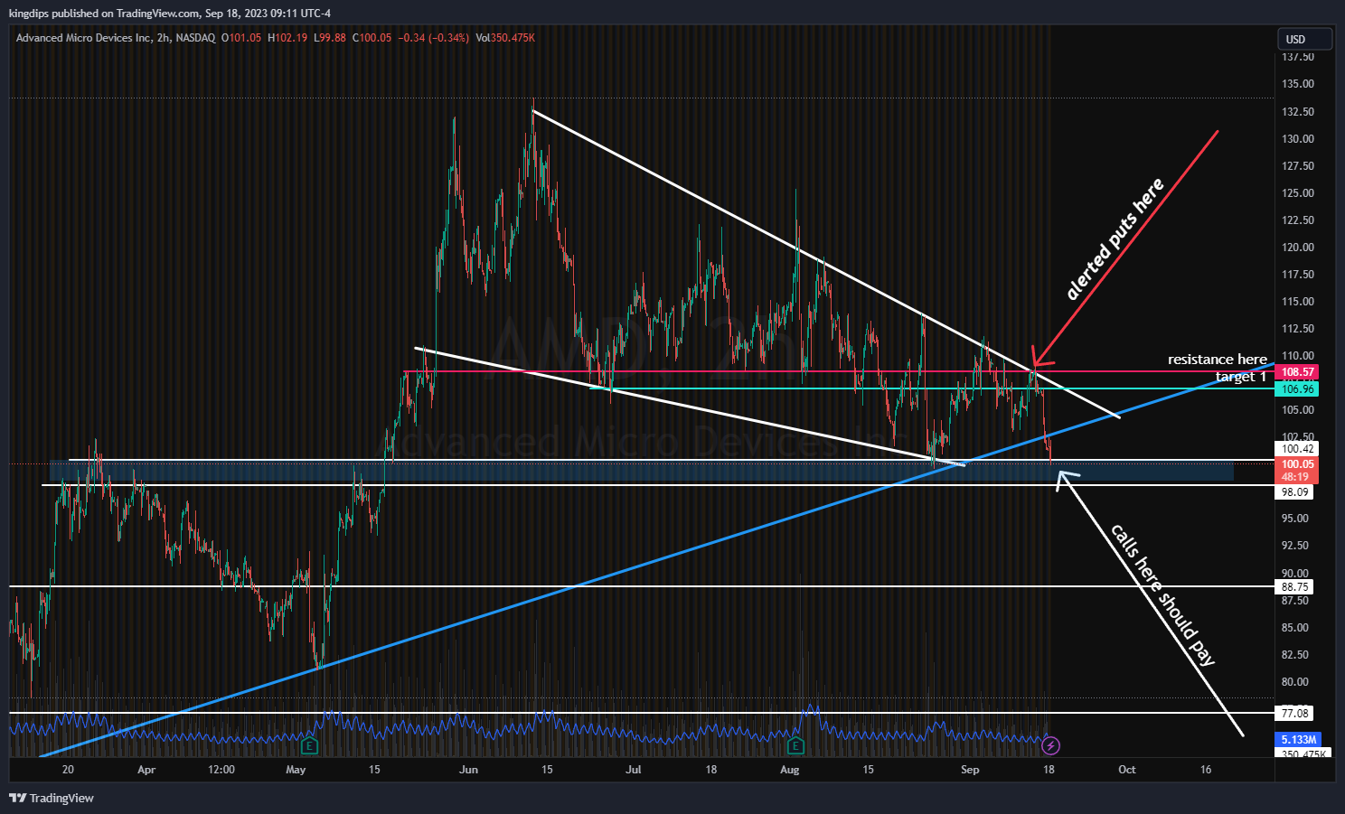Click the 20 label on time axis

tap(68, 770)
